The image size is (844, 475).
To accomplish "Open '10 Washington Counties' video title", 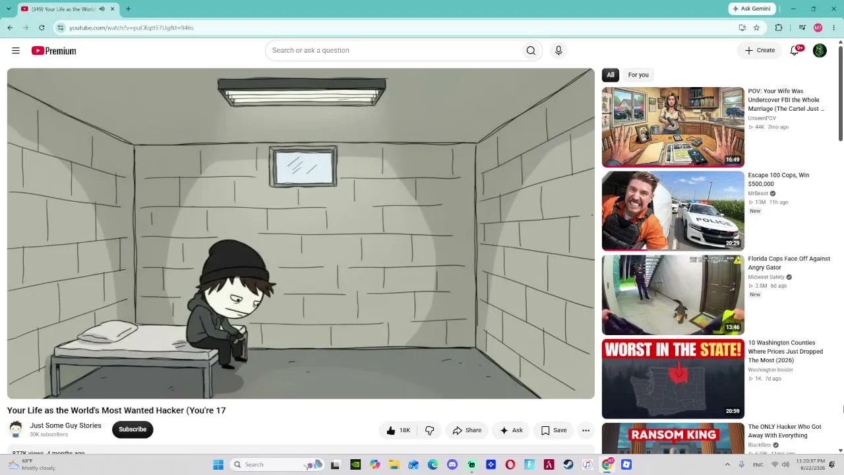I will [x=785, y=352].
